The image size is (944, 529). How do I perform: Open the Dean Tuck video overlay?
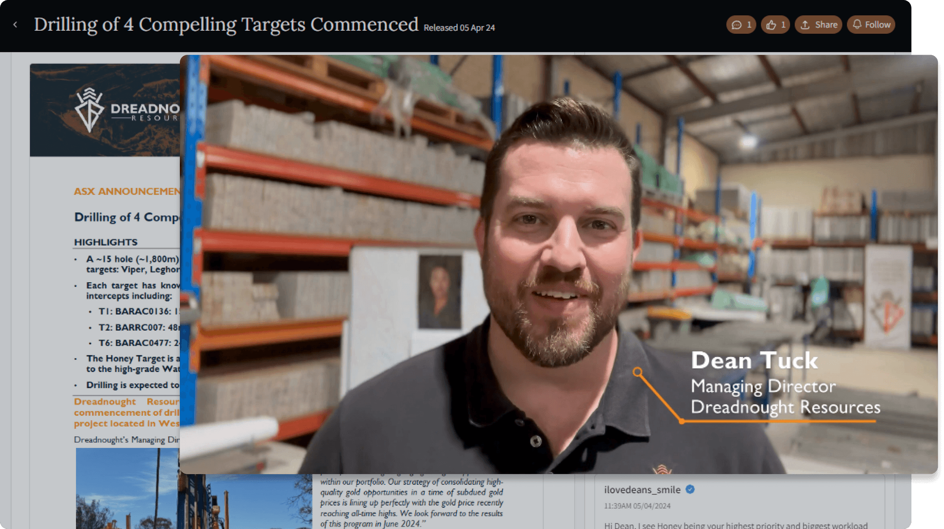click(559, 264)
